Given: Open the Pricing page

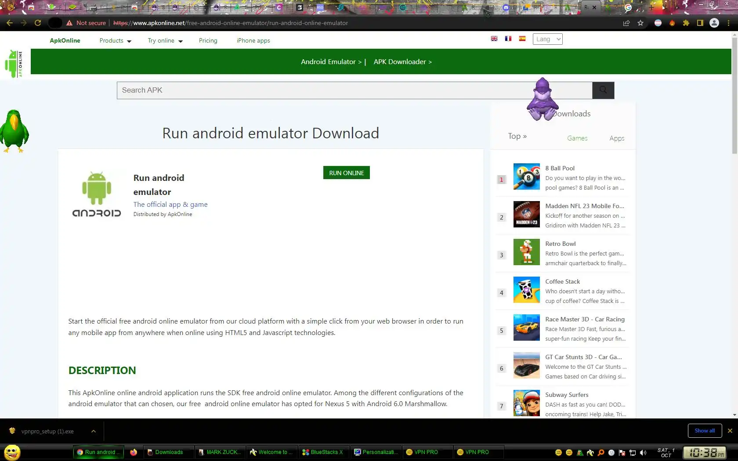Looking at the screenshot, I should tap(208, 40).
